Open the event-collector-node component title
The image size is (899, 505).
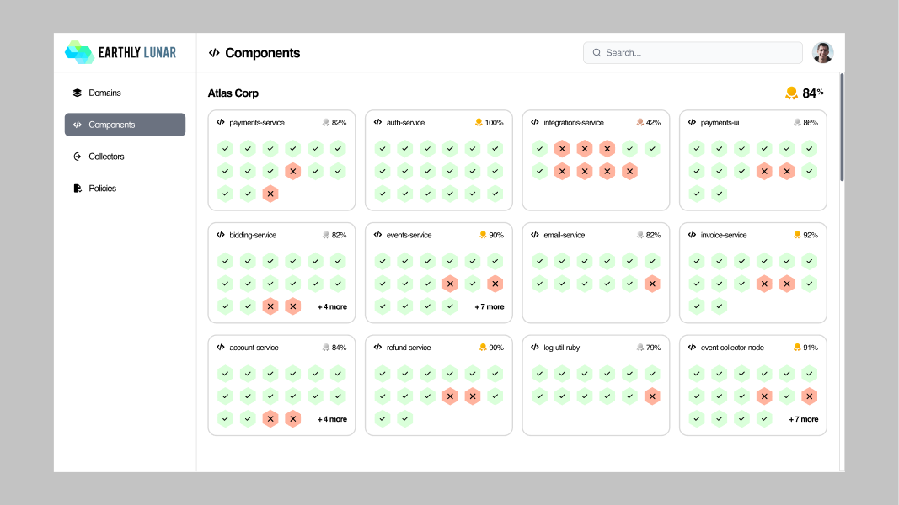point(732,348)
